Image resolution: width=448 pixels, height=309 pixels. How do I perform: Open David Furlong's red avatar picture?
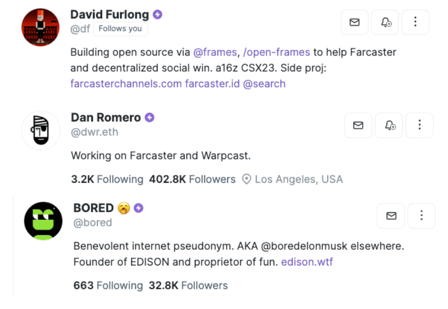click(x=40, y=27)
